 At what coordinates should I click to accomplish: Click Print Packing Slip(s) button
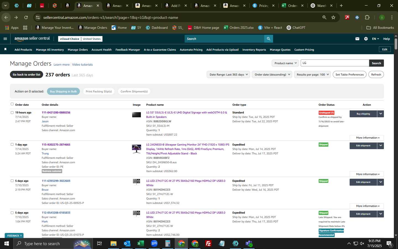tap(99, 91)
